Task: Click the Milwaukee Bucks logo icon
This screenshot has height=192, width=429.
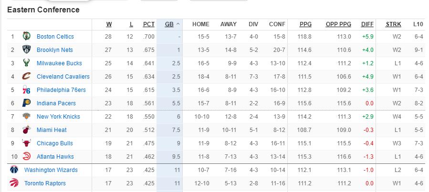Action: tap(26, 63)
